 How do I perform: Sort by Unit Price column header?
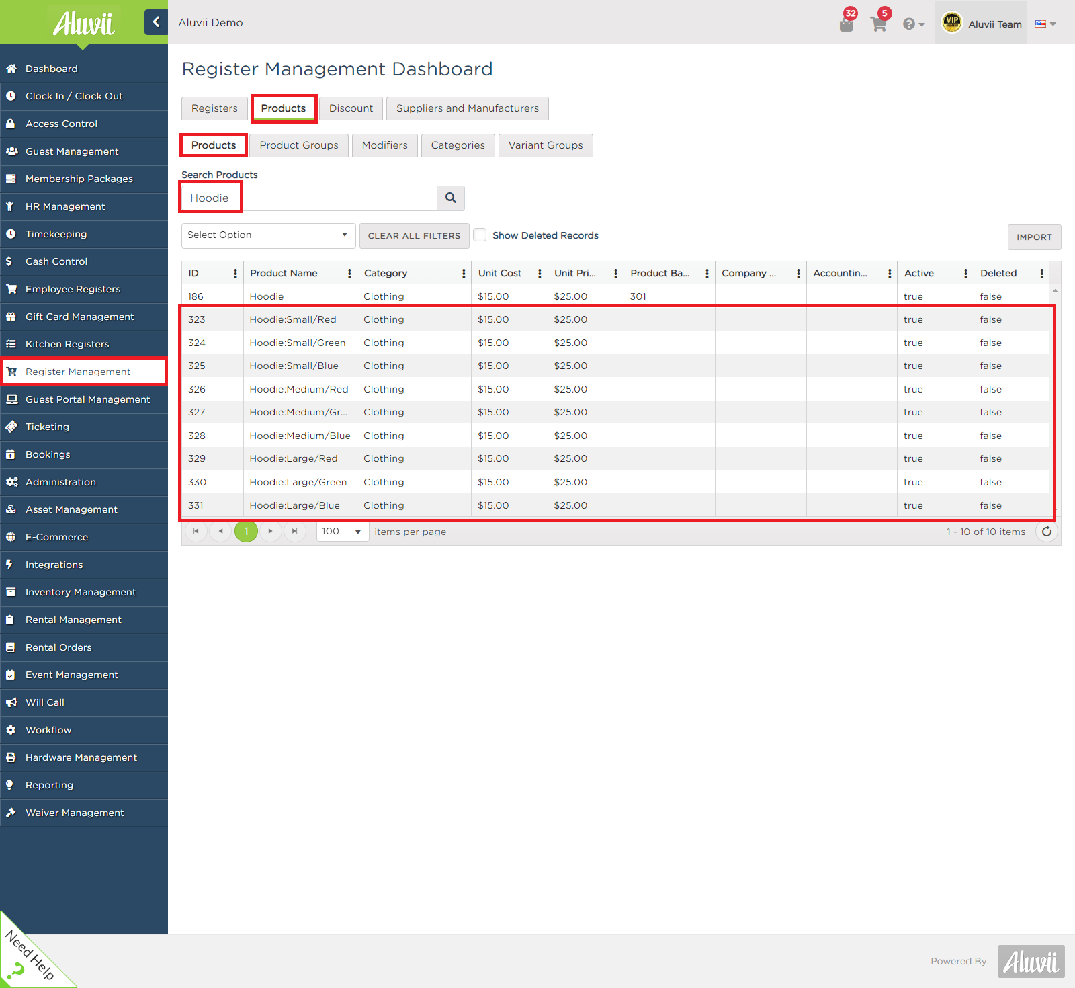575,273
